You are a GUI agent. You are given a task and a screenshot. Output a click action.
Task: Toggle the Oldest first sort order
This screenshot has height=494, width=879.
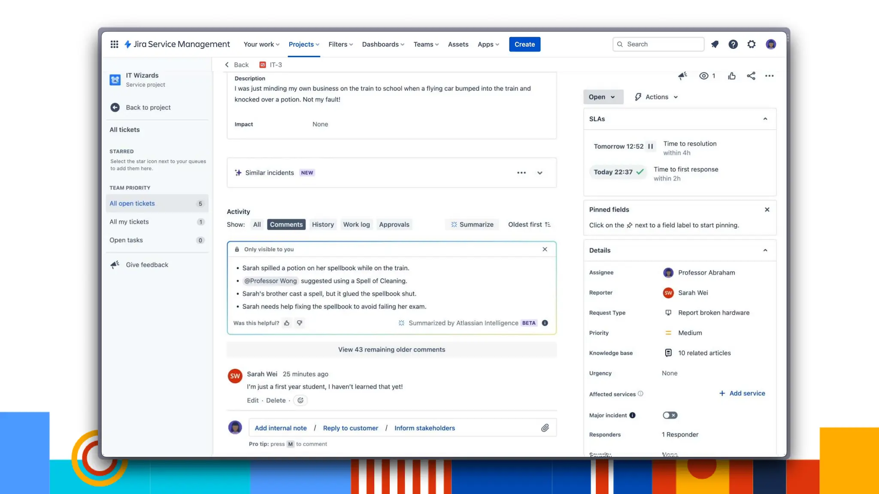529,224
